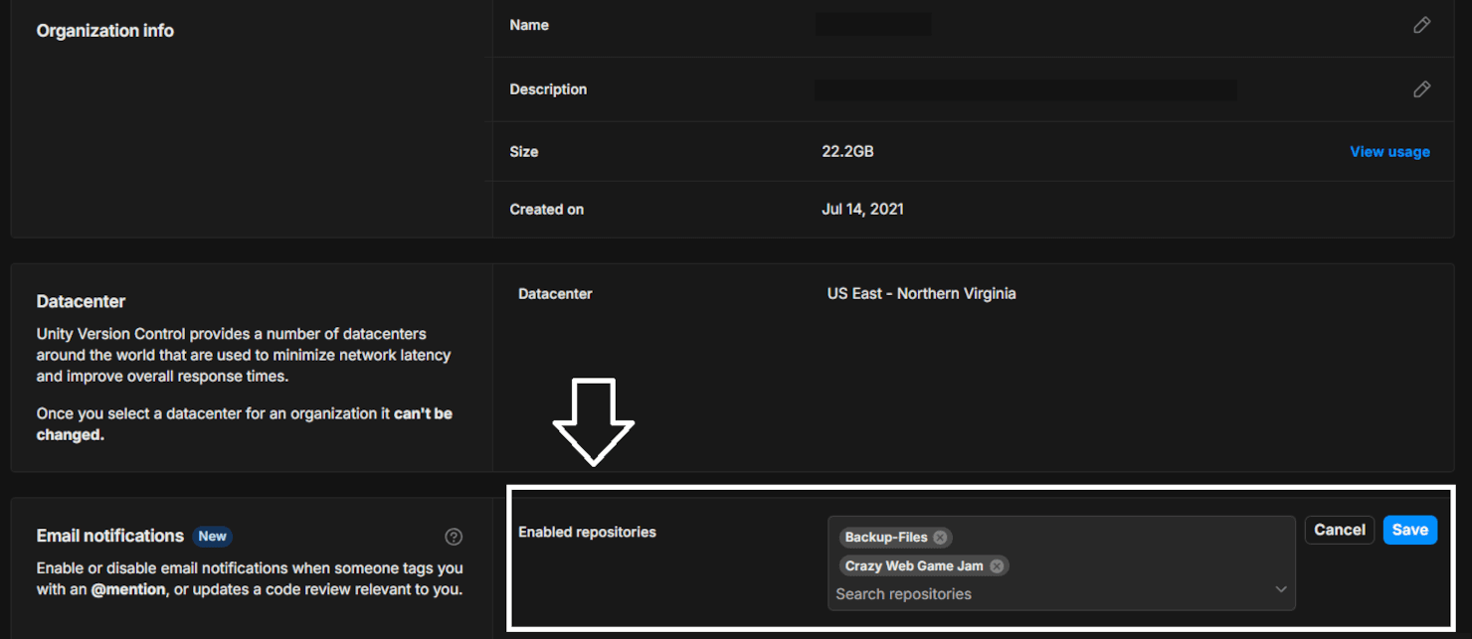Click the Datacenter section heading
This screenshot has width=1472, height=639.
coord(79,301)
